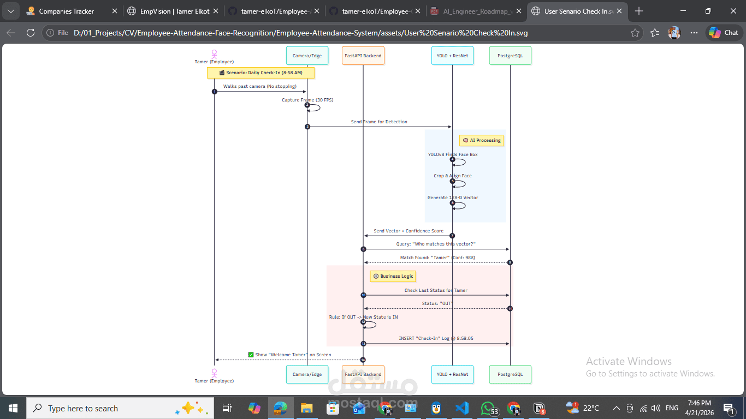Click the top FastAPI Backend participant box
The height and width of the screenshot is (419, 746).
(x=363, y=56)
